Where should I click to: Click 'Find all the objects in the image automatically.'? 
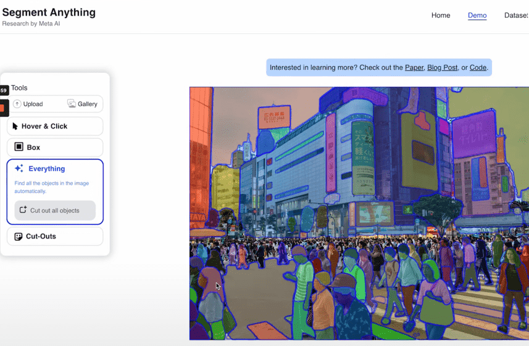(52, 187)
